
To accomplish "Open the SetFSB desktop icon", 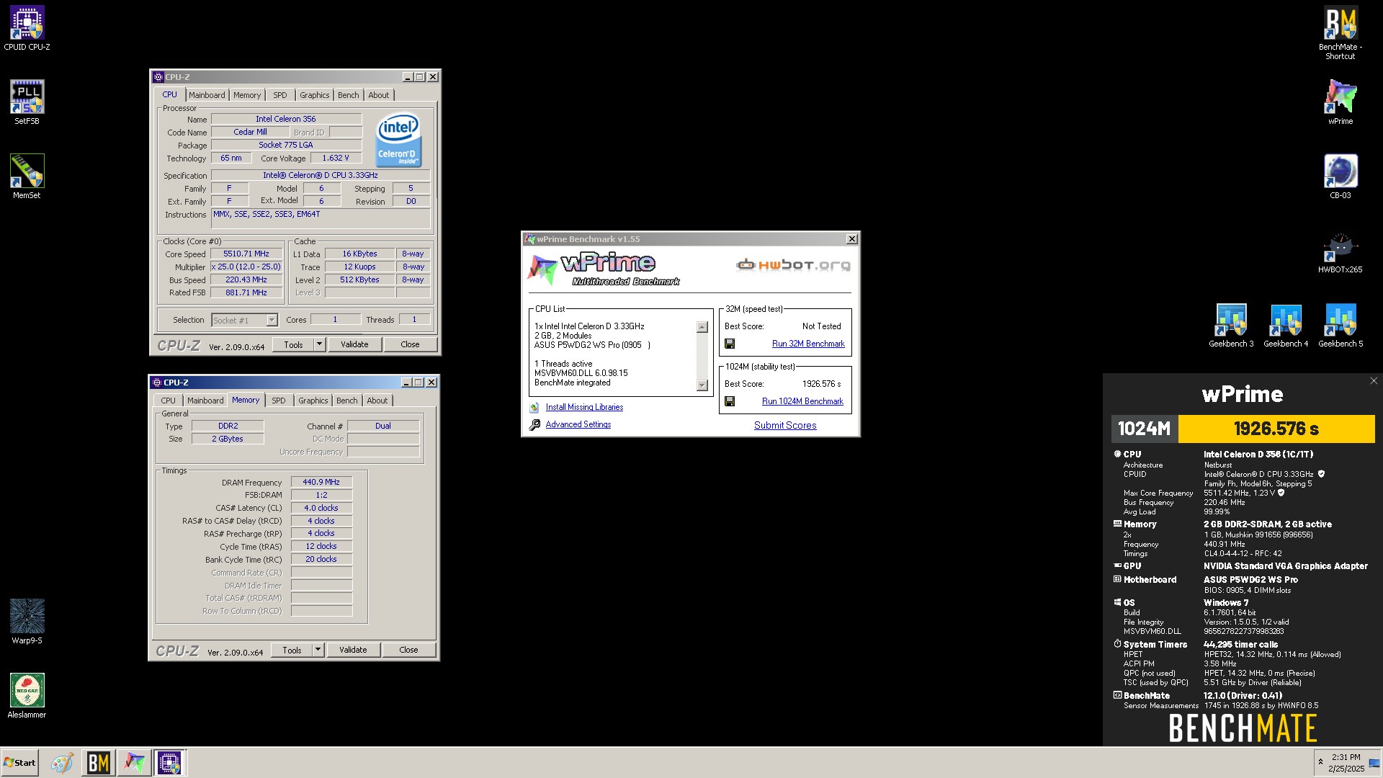I will click(x=27, y=103).
